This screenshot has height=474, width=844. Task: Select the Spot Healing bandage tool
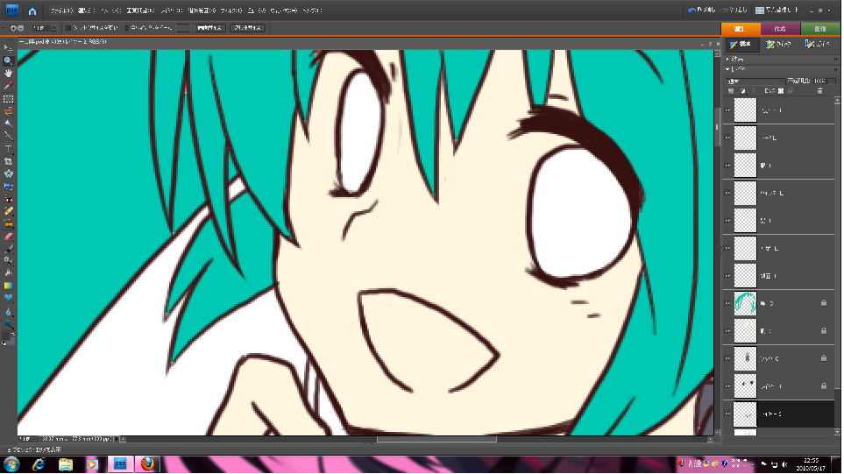(8, 211)
